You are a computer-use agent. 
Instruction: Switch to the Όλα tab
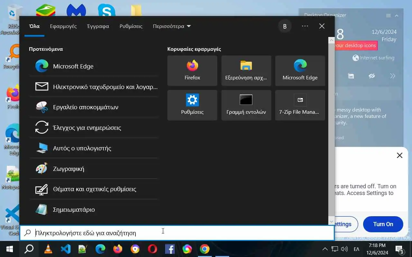[x=34, y=26]
